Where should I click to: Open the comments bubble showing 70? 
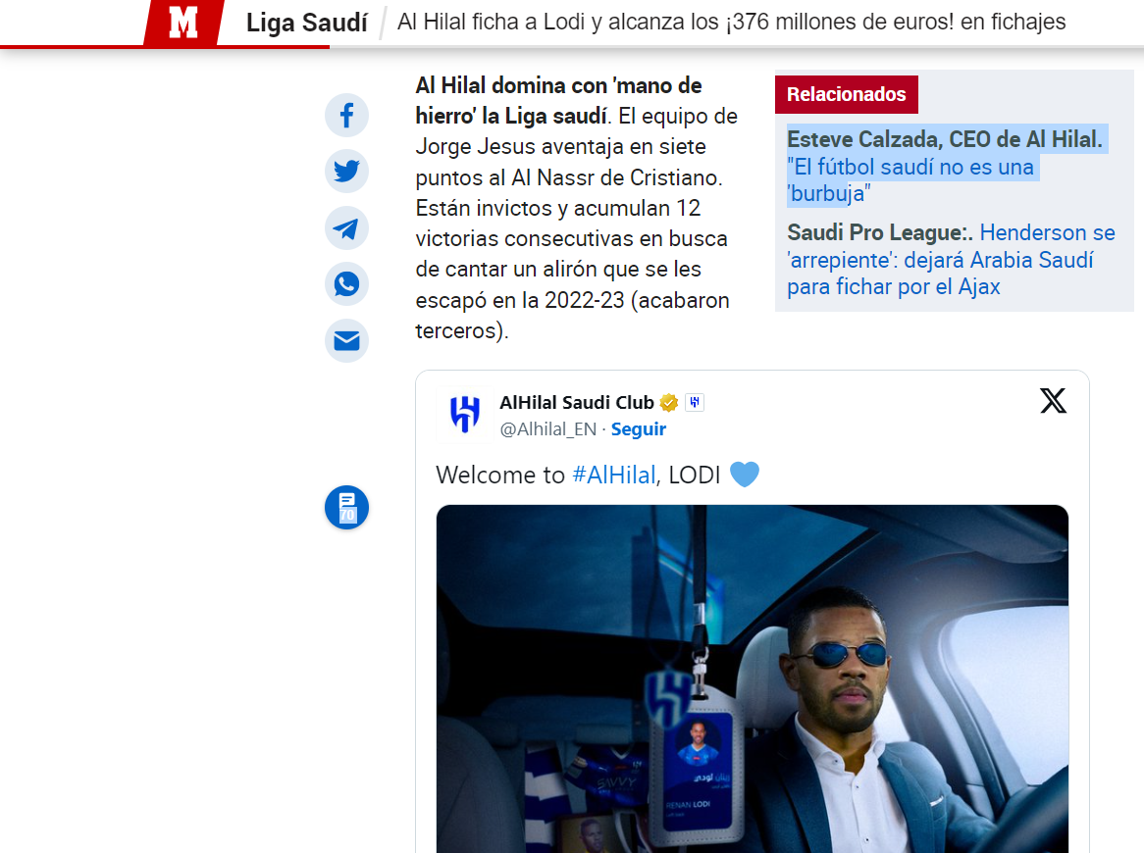pos(346,508)
